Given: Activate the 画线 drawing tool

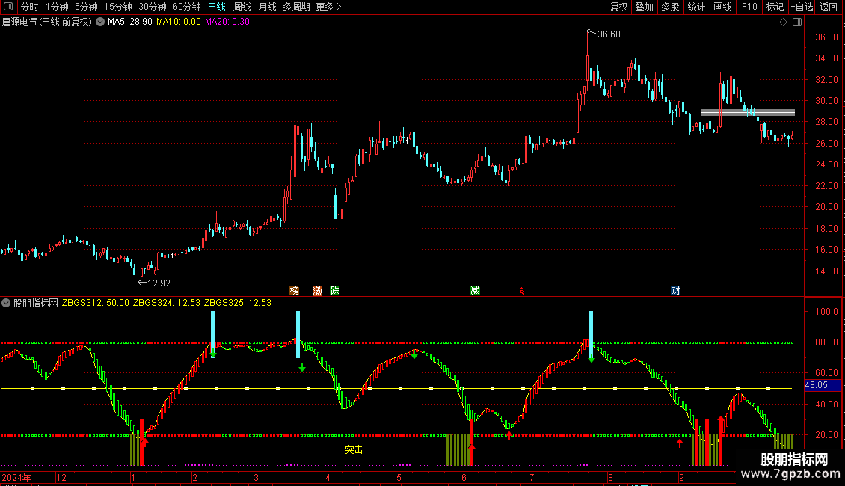Looking at the screenshot, I should tap(722, 7).
